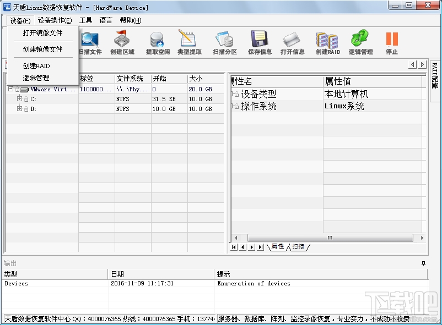Click the 大小 column header
Viewport: 442px width, 325px height.
pyautogui.click(x=206, y=79)
